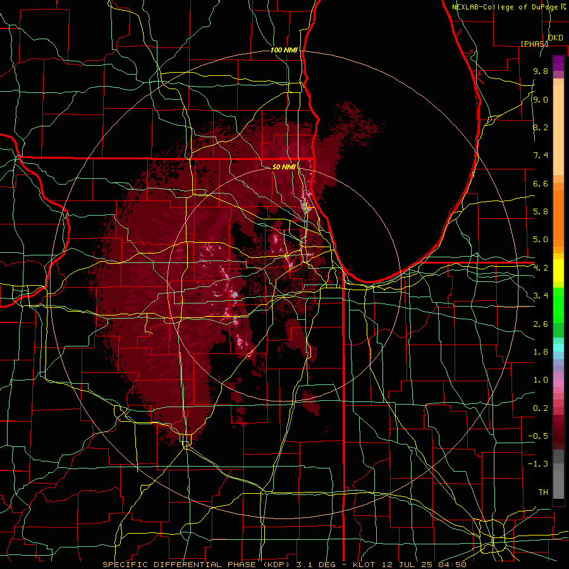Click the KLOT radar site identifier
The width and height of the screenshot is (569, 569).
pos(365,565)
